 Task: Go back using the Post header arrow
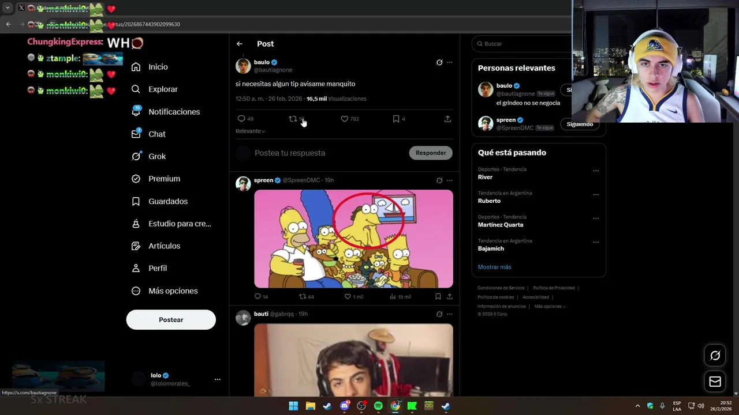coord(240,44)
